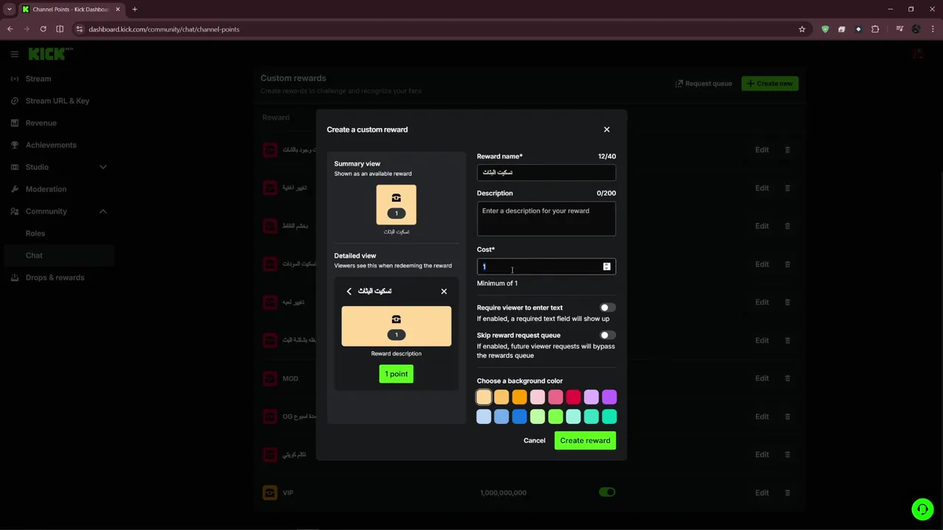Expand the Studio sidebar section

pyautogui.click(x=103, y=167)
